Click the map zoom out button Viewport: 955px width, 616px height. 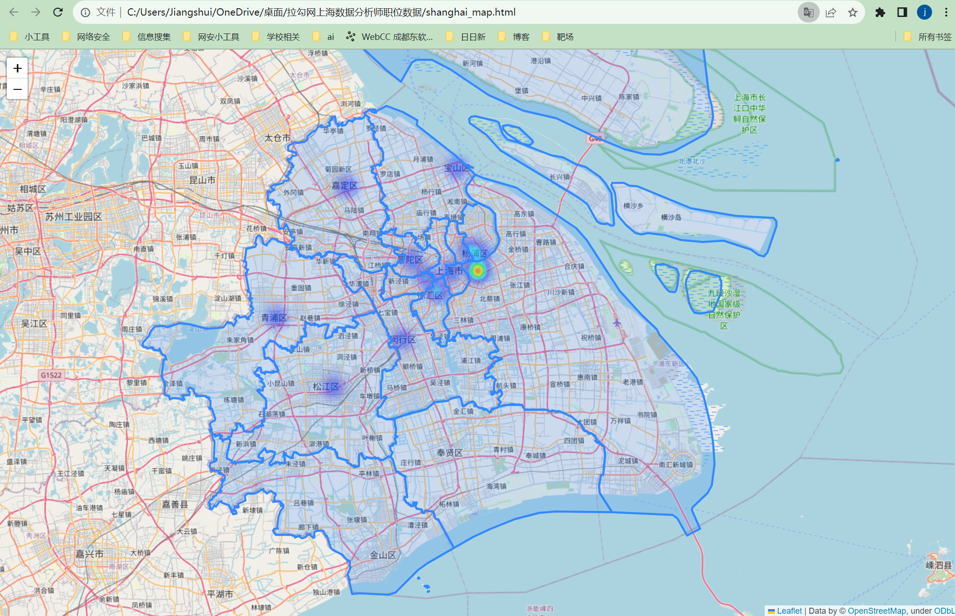point(17,89)
